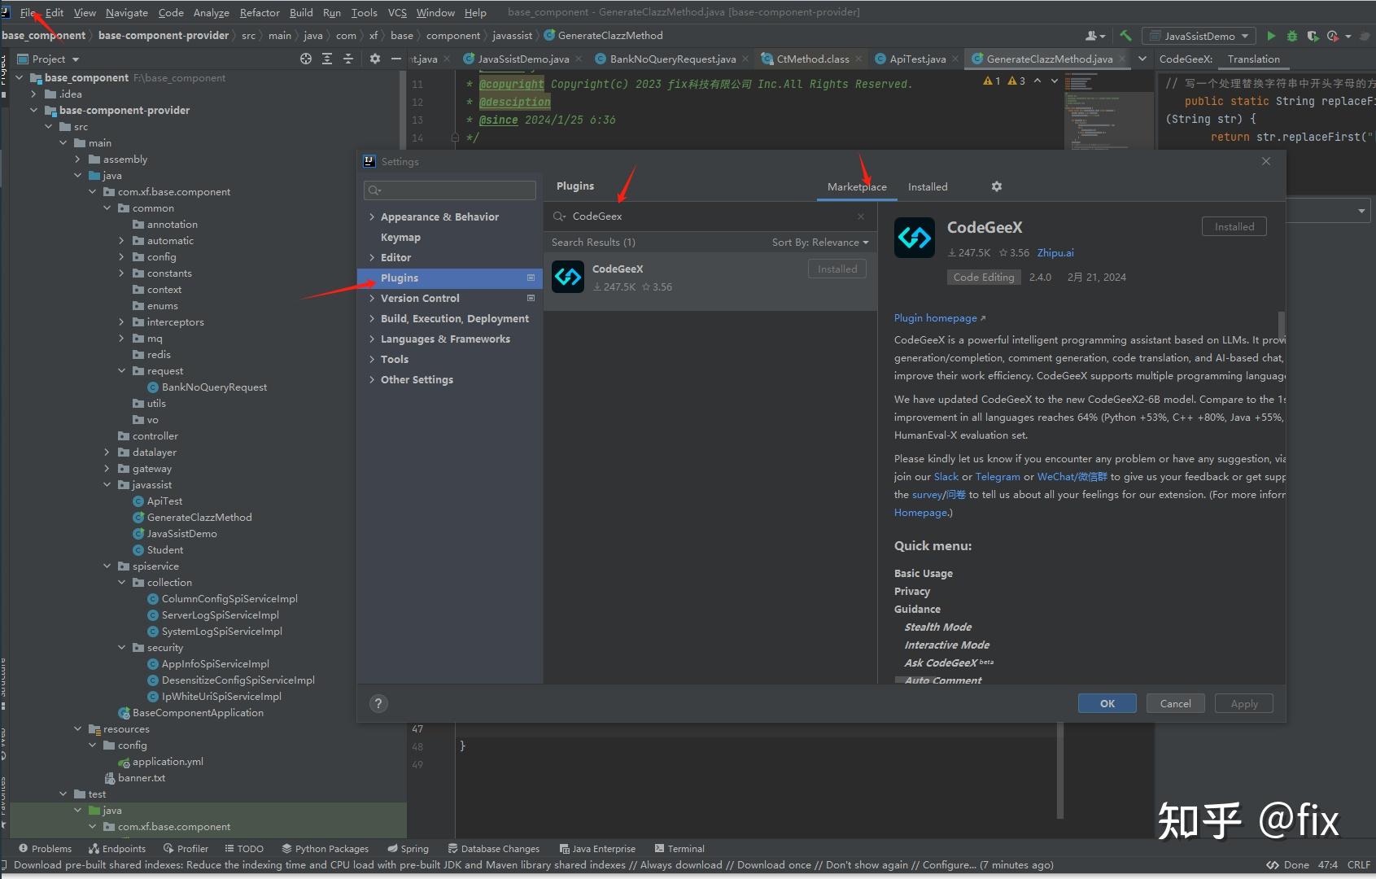Open the Spring tool window

coord(408,848)
